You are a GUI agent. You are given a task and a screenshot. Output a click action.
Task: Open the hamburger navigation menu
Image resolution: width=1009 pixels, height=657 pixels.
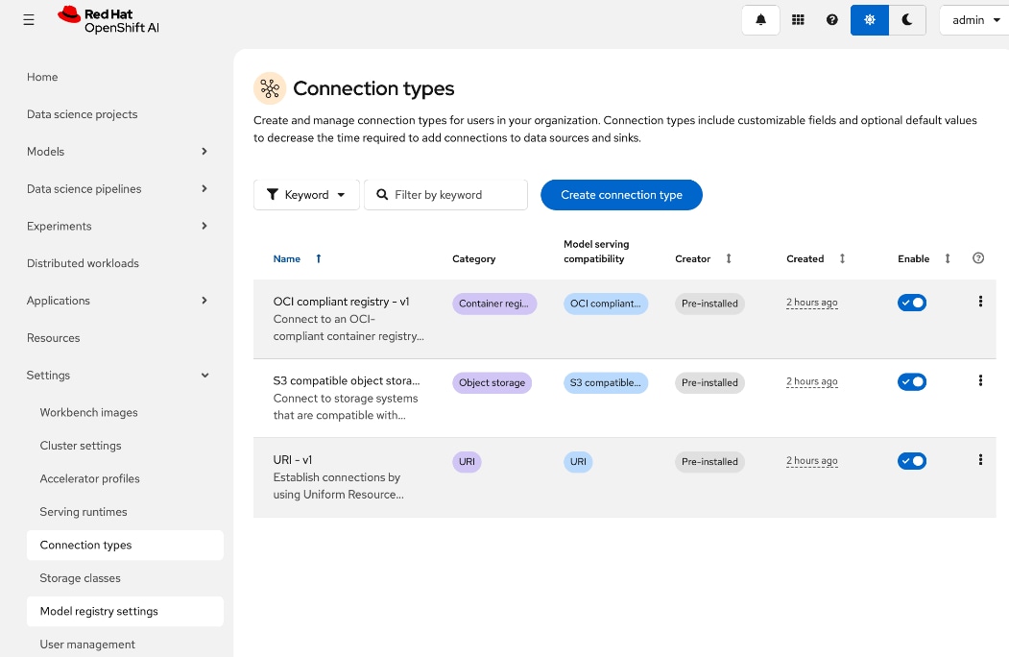pyautogui.click(x=28, y=19)
